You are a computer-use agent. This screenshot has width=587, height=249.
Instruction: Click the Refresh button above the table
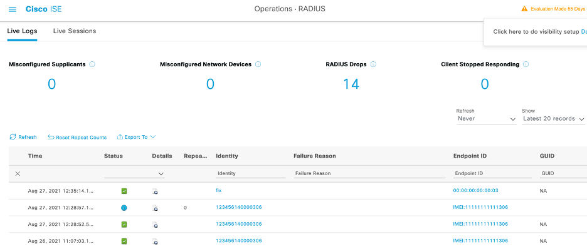[x=23, y=137]
